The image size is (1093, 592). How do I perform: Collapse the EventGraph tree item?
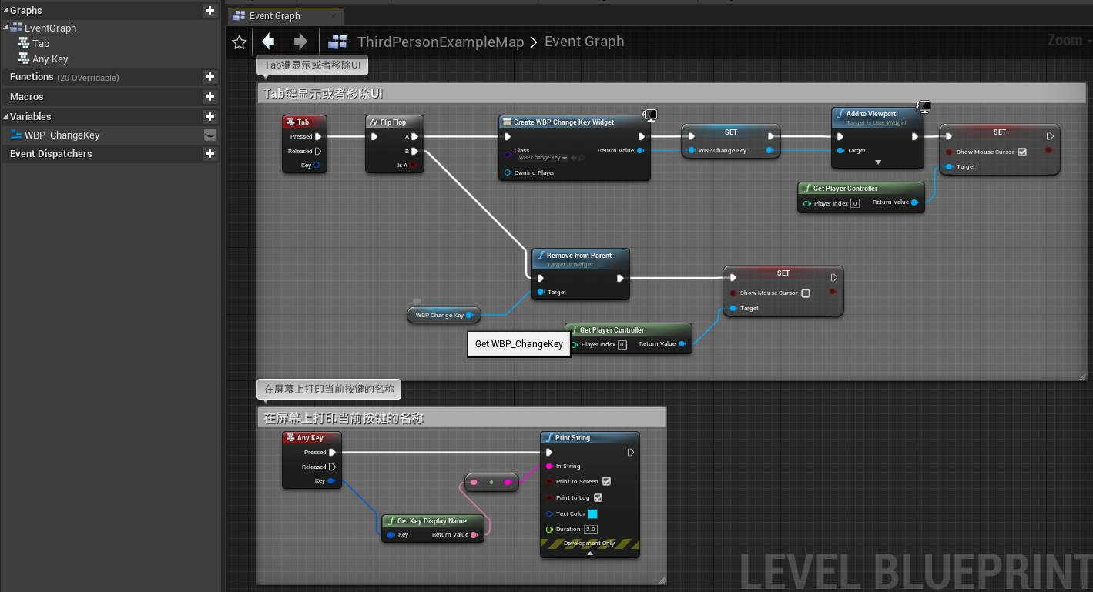[x=7, y=28]
